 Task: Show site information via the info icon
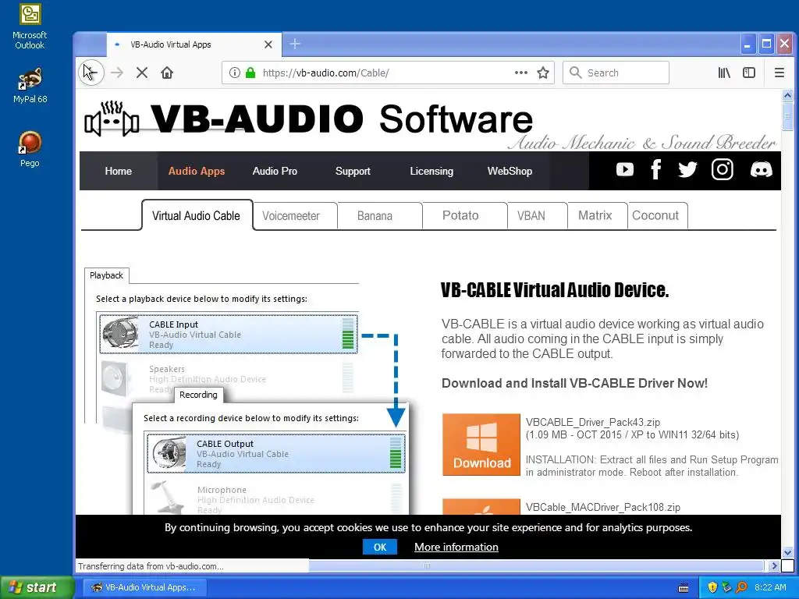pyautogui.click(x=234, y=73)
